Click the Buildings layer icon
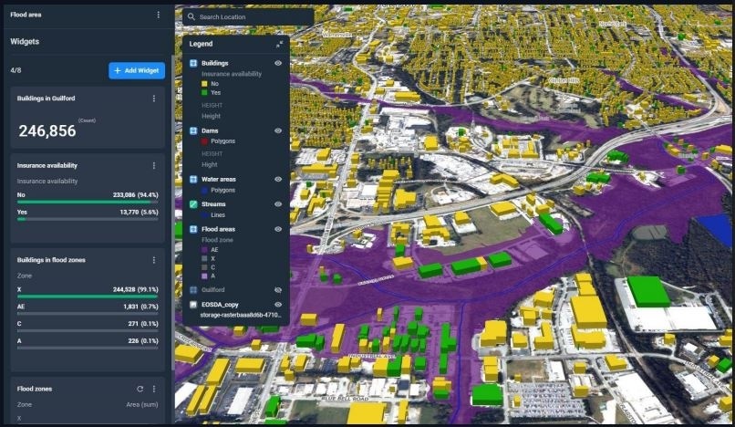735x427 pixels. pyautogui.click(x=193, y=63)
